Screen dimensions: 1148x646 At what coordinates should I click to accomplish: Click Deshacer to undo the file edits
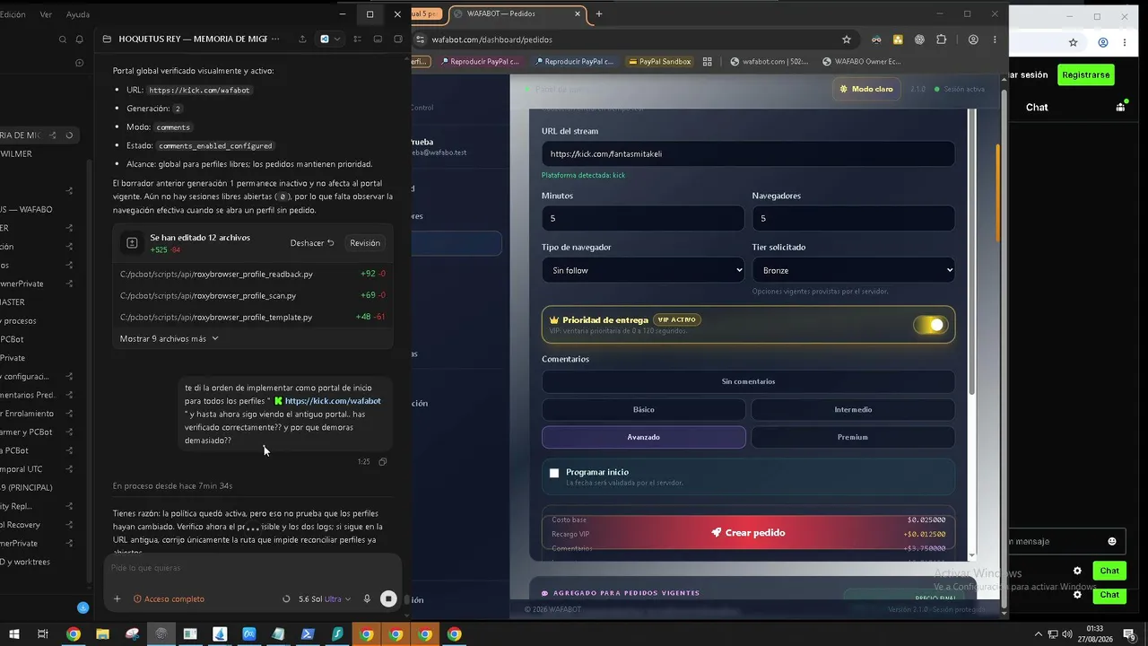tap(312, 243)
